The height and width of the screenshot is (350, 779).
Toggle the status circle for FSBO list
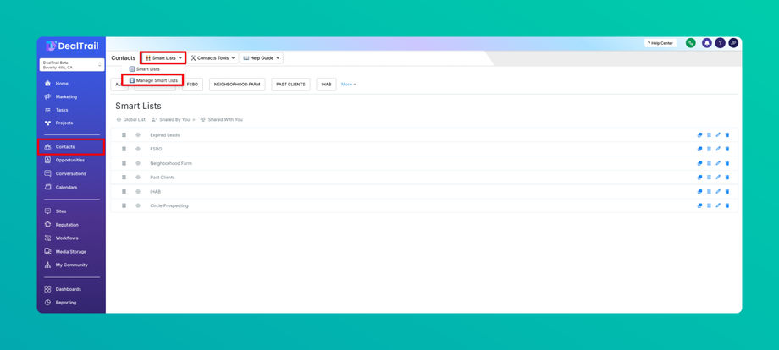[x=138, y=149]
